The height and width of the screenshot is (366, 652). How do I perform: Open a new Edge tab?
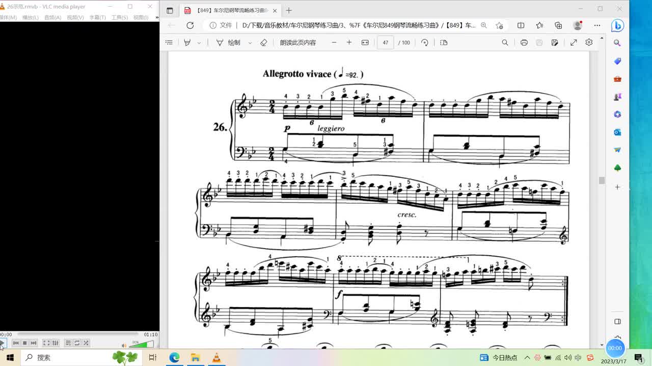point(289,10)
